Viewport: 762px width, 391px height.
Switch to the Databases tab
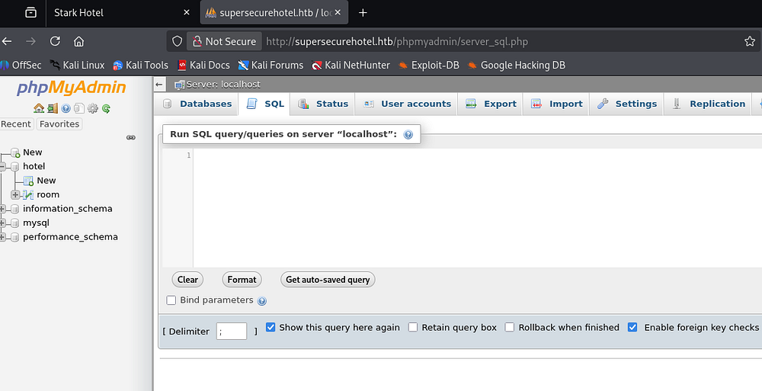[x=198, y=104]
